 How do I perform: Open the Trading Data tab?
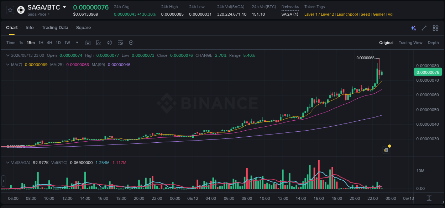tap(55, 28)
